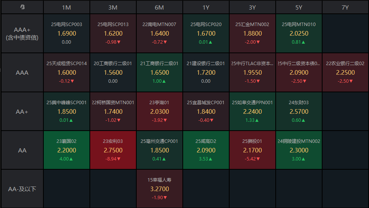Viewport: 369px width, 208px height.
Task: Open the 22南电MTN007 yield cell
Action: 159,33
